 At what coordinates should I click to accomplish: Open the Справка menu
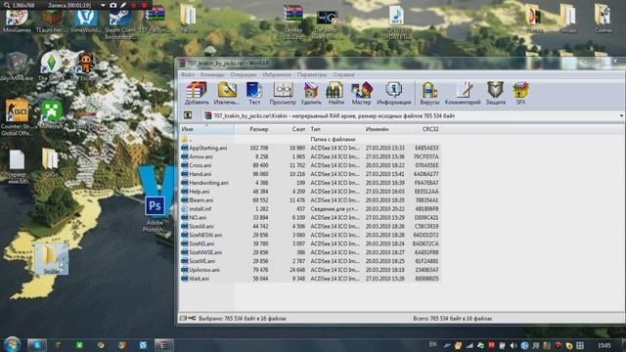[x=343, y=74]
